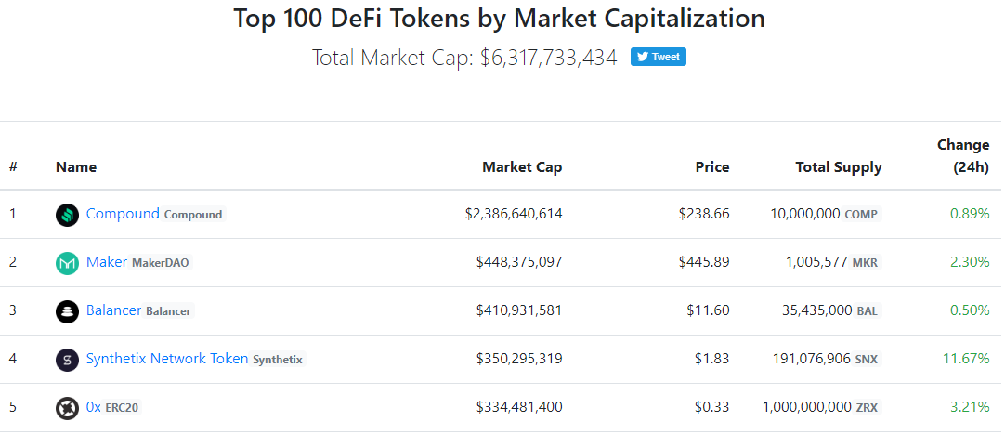
Task: Sort table by Price column header
Action: click(711, 167)
